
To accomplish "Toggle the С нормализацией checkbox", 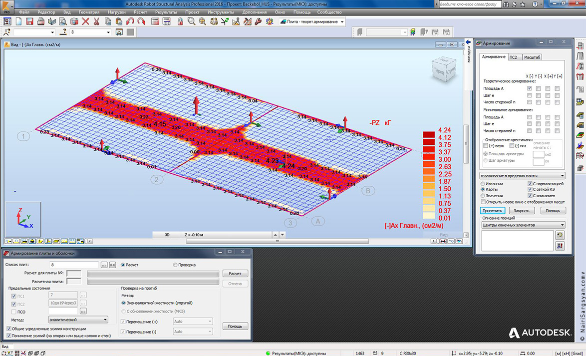I will pyautogui.click(x=530, y=184).
